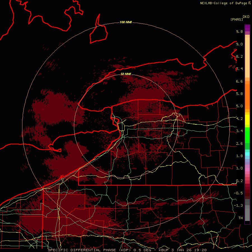Click the -1.3 value on color scale
Viewport: 252px width, 252px height.
coord(238,206)
